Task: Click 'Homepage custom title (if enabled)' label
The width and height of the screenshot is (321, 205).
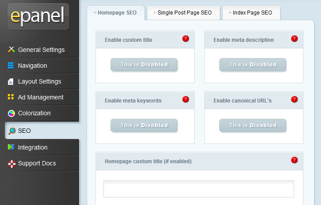Action: click(x=148, y=161)
